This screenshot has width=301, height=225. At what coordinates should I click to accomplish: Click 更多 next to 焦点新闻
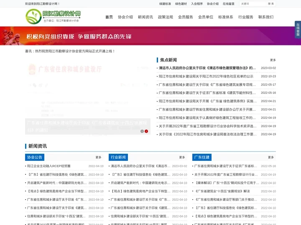pyautogui.click(x=273, y=60)
